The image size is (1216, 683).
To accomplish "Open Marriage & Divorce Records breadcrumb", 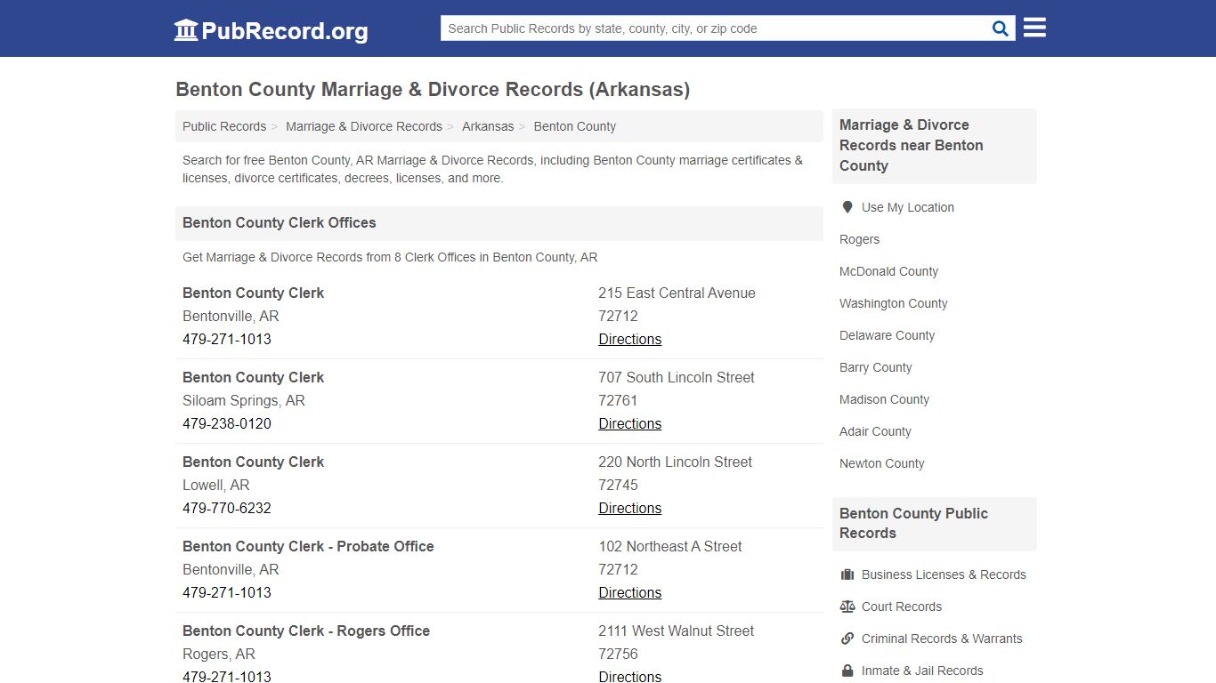I will [x=364, y=126].
